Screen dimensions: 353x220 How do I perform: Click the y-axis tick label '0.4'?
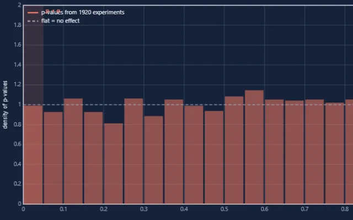(18, 164)
